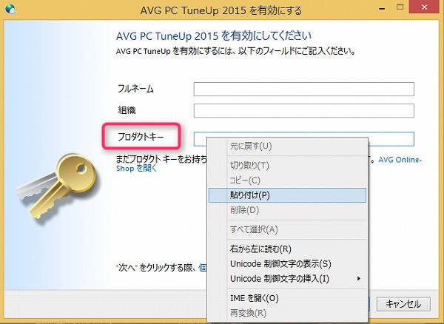This screenshot has width=444, height=324.
Task: Choose コピー(C) in context menu
Action: [x=287, y=180]
